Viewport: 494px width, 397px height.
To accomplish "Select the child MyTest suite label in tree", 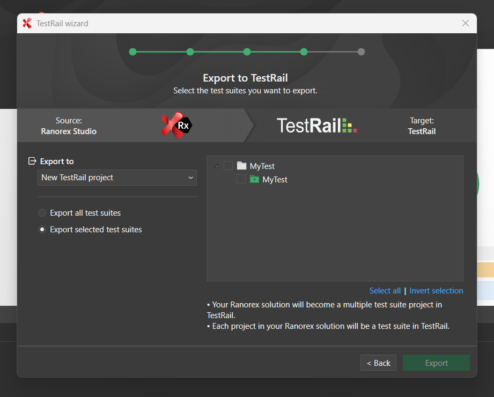I will pyautogui.click(x=275, y=180).
